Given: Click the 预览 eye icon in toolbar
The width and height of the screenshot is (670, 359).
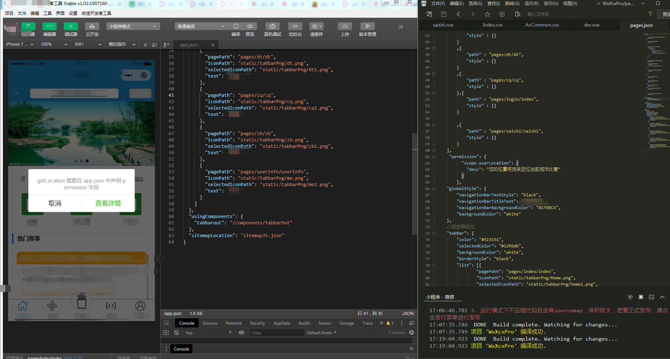Looking at the screenshot, I should pos(250,27).
